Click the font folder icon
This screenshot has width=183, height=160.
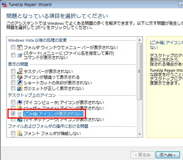click(19, 133)
